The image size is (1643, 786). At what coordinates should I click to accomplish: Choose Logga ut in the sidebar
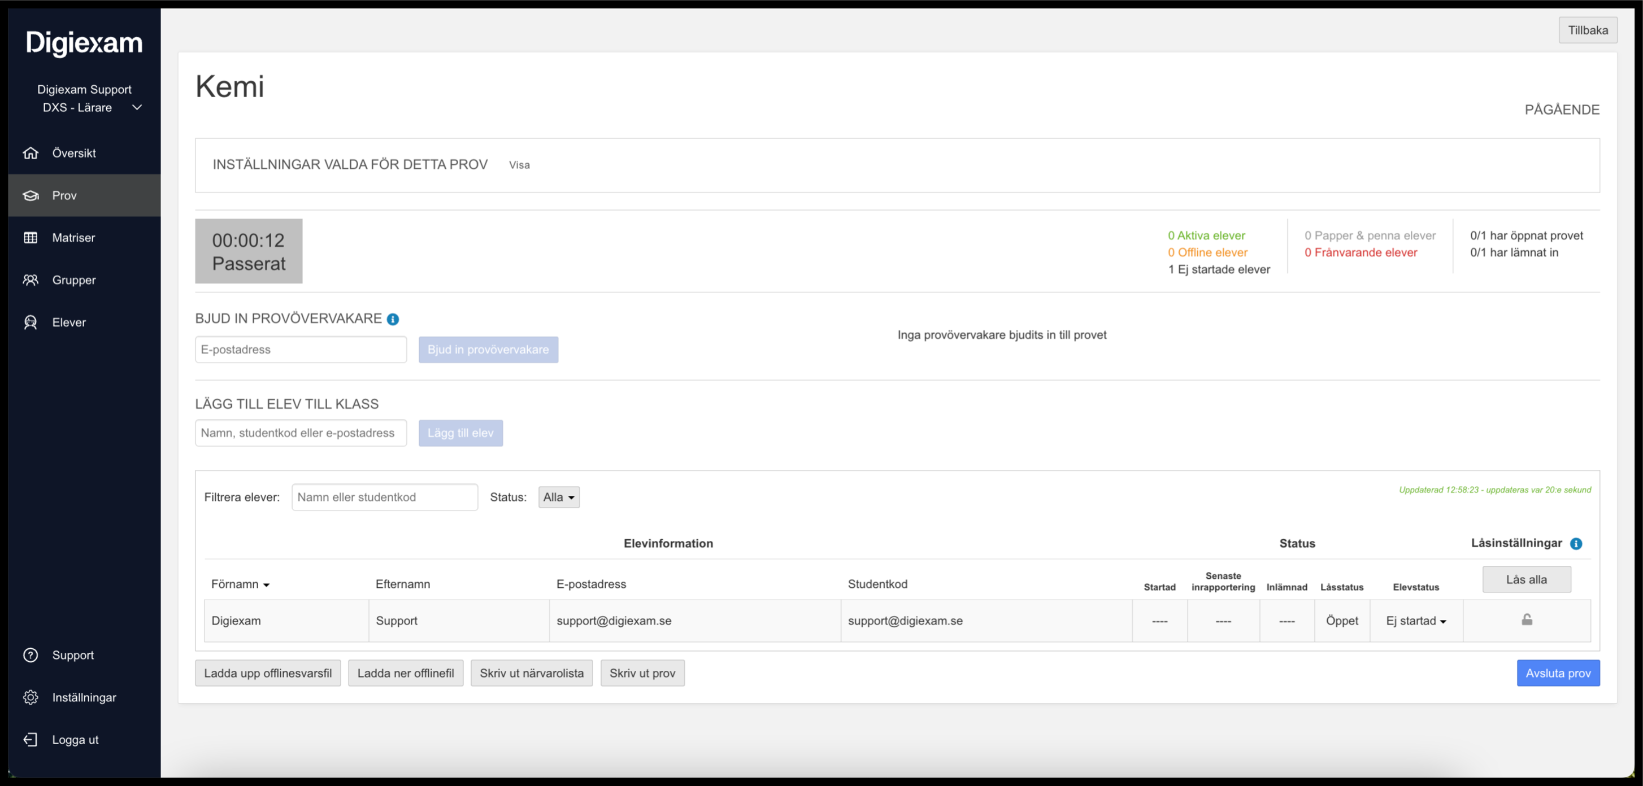[84, 740]
